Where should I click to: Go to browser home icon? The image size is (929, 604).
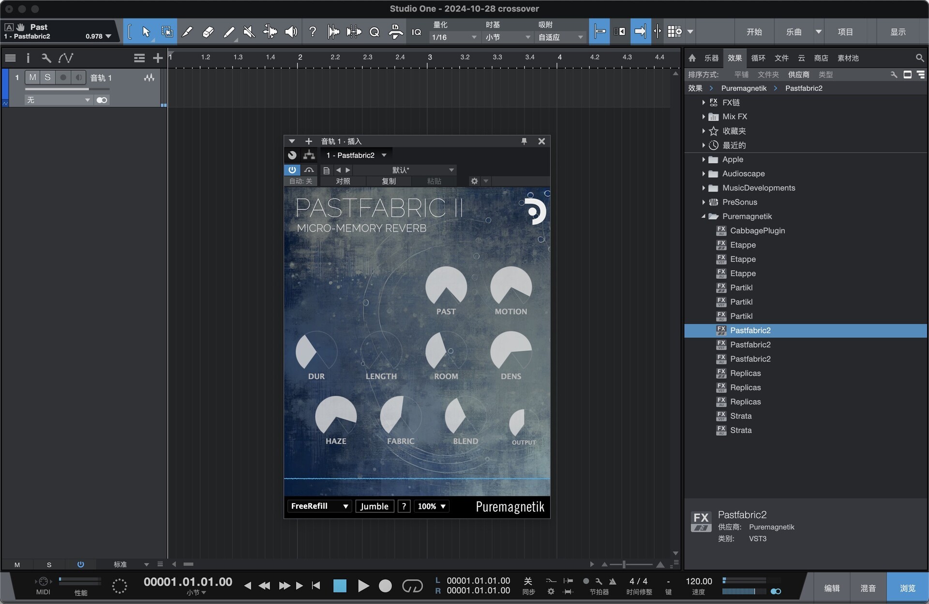point(692,58)
